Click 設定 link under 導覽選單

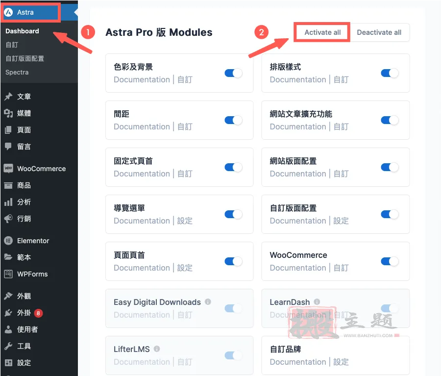point(185,221)
